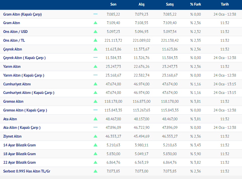Open the 14 Ayar Bilezik Gram link
Screen dimensions: 242x179
tap(19, 145)
